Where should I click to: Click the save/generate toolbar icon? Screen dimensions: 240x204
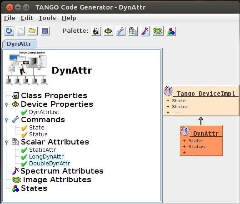(45, 31)
